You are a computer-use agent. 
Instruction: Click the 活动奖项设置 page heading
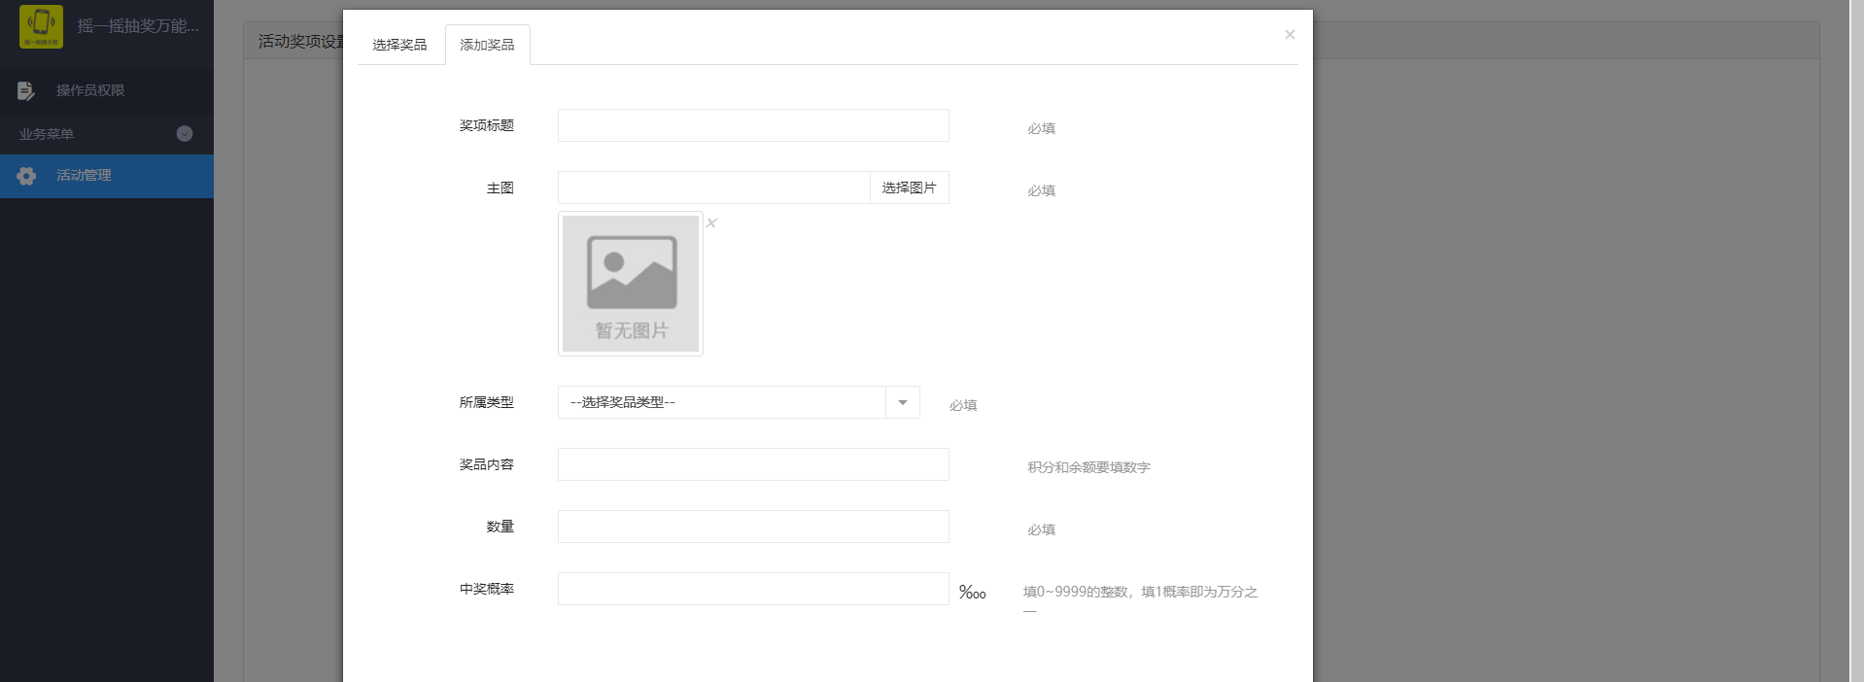pyautogui.click(x=301, y=41)
